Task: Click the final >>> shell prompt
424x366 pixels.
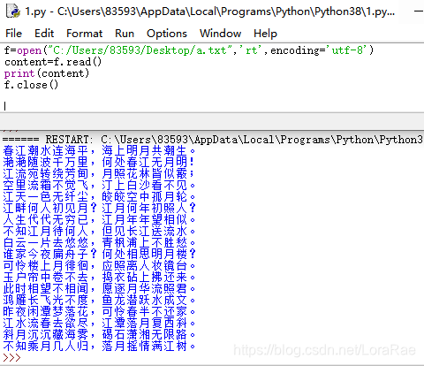Action: [11, 357]
